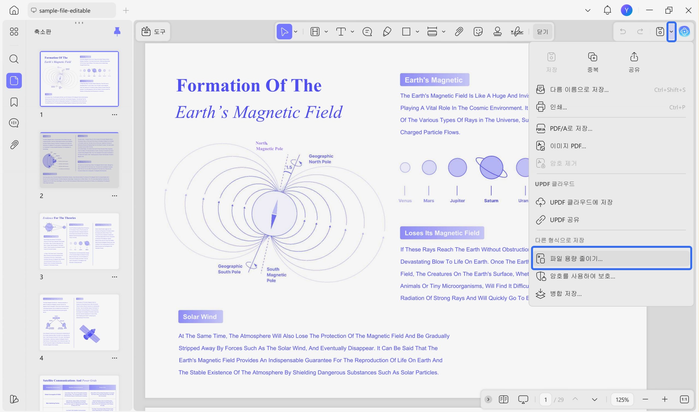This screenshot has height=412, width=699.
Task: Open the user account avatar Y
Action: tap(627, 10)
